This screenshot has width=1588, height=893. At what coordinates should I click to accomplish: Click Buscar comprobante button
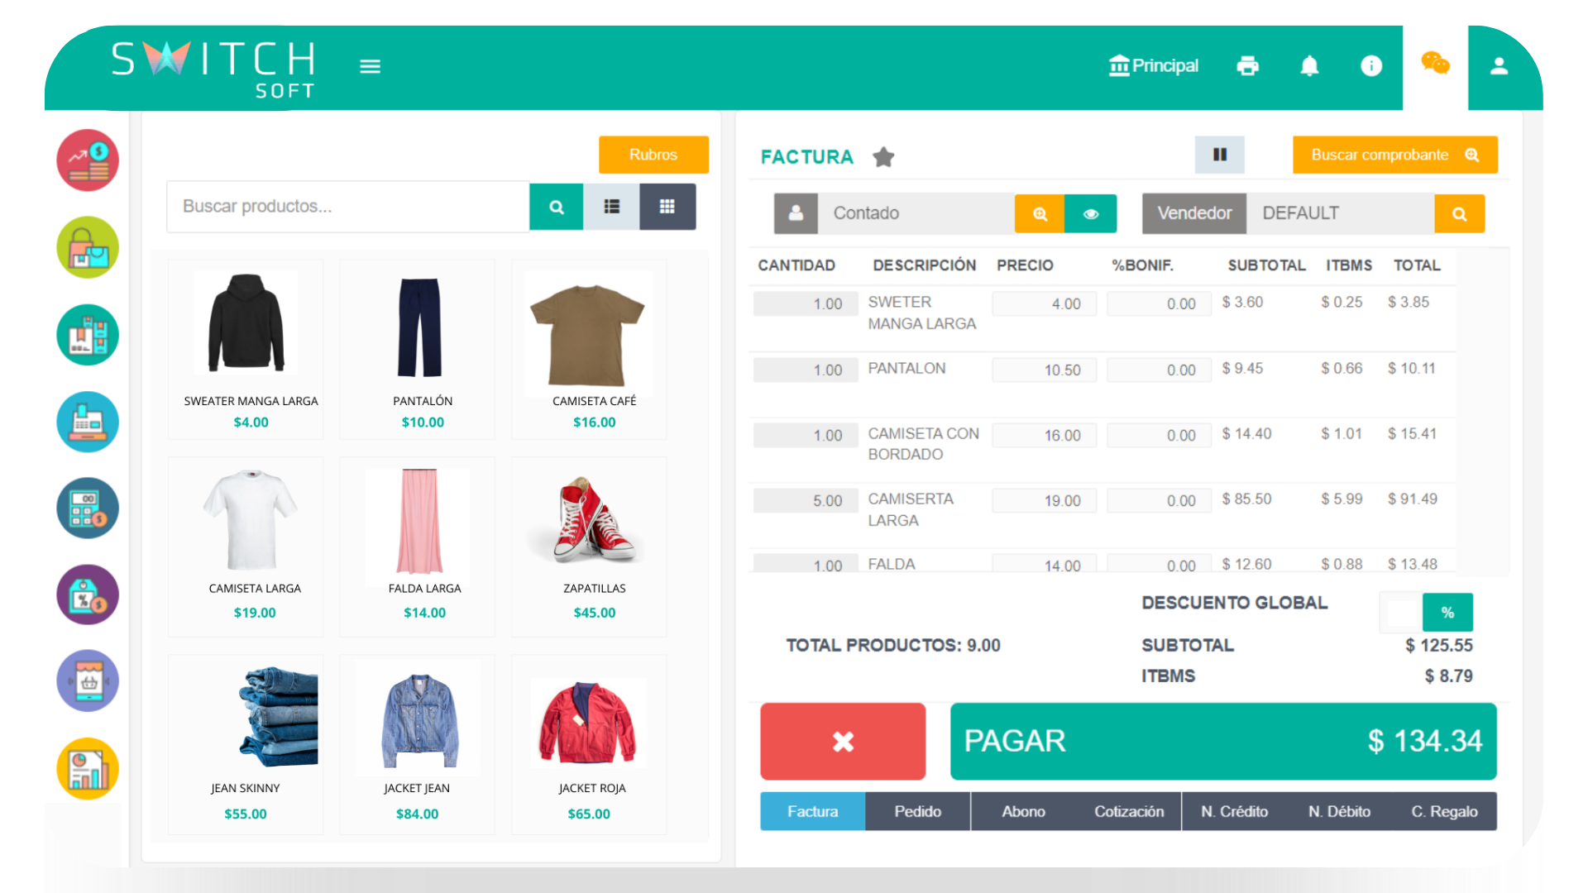click(1394, 155)
